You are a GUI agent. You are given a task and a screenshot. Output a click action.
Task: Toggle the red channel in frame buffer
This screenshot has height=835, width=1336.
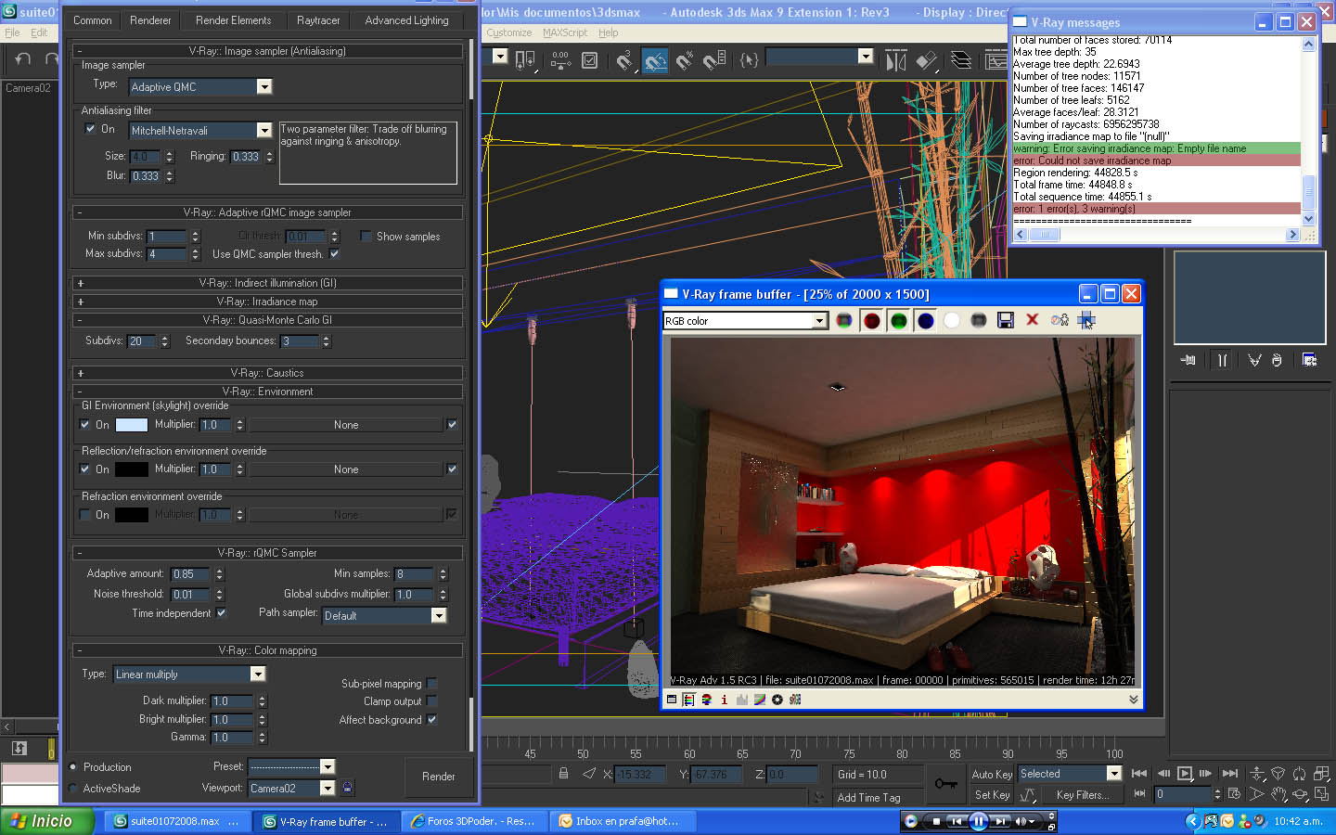click(871, 320)
